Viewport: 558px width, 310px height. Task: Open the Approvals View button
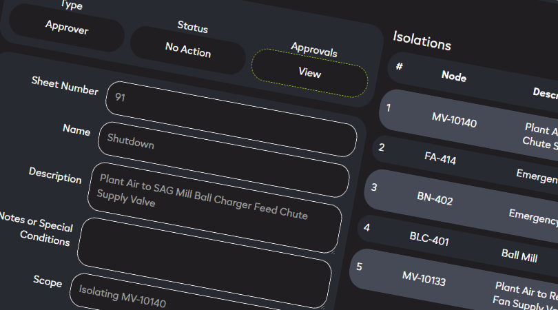click(x=309, y=73)
